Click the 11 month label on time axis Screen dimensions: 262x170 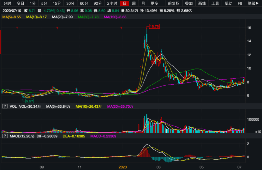coord(80,167)
